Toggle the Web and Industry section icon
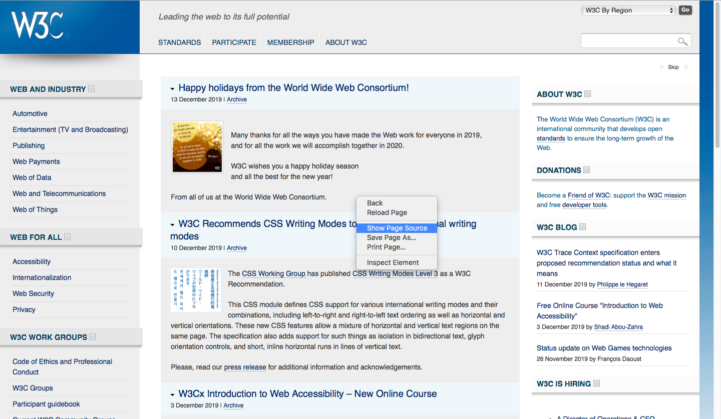Image resolution: width=721 pixels, height=419 pixels. pyautogui.click(x=91, y=89)
